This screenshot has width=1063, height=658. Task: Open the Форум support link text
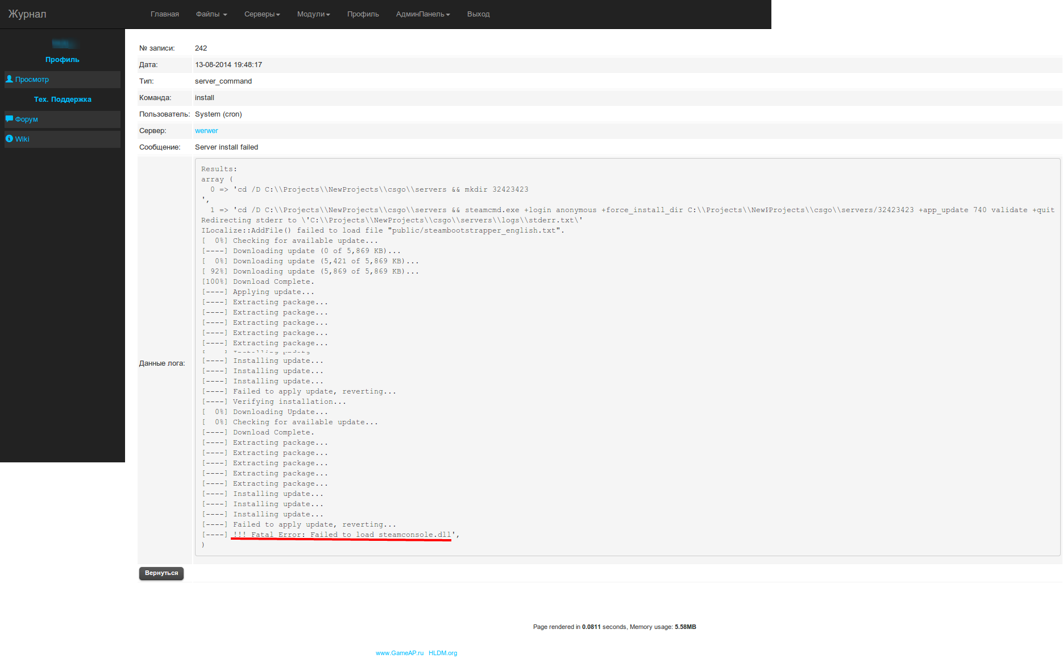pyautogui.click(x=27, y=119)
